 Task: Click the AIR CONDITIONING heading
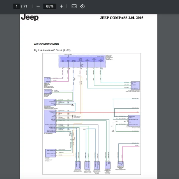[x=46, y=44]
